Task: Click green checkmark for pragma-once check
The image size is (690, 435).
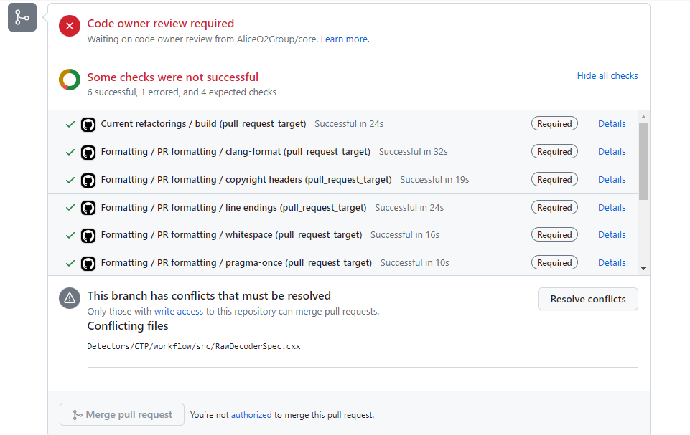Action: point(70,263)
